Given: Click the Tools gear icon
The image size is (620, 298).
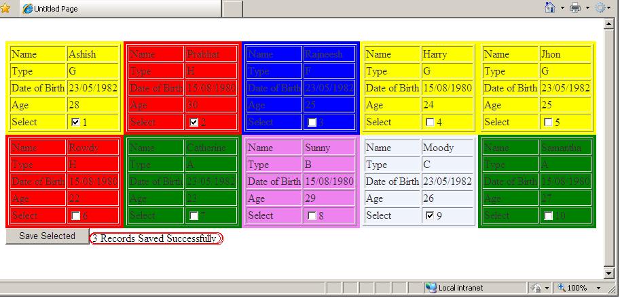Looking at the screenshot, I should pyautogui.click(x=600, y=8).
